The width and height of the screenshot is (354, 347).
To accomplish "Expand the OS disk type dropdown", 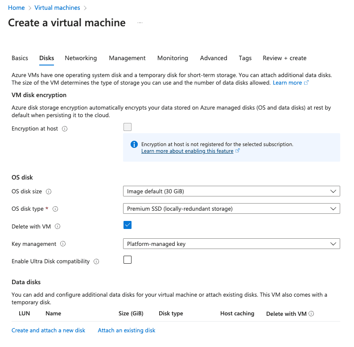I will tap(231, 208).
